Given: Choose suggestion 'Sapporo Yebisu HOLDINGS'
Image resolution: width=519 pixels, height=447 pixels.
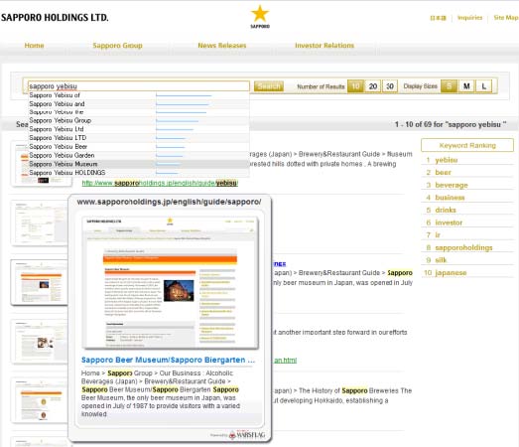Looking at the screenshot, I should tap(139, 173).
